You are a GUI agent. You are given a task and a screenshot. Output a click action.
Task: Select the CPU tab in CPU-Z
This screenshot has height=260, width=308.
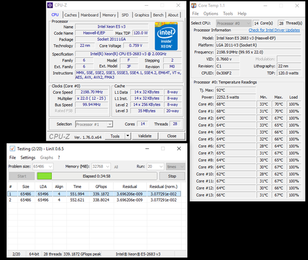point(55,15)
